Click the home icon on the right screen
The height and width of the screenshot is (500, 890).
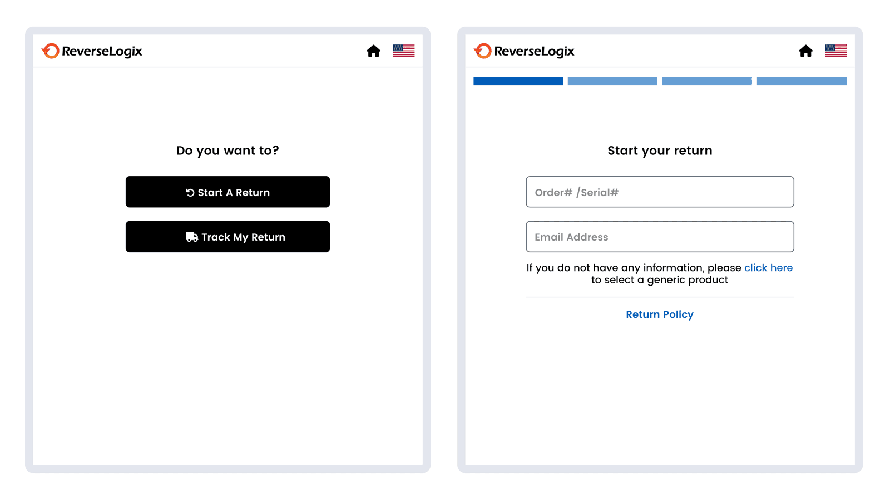point(805,51)
